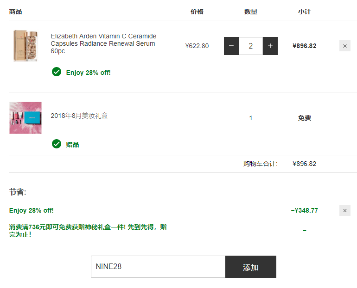This screenshot has width=357, height=288.
Task: Click the 数量 column header
Action: tap(251, 12)
